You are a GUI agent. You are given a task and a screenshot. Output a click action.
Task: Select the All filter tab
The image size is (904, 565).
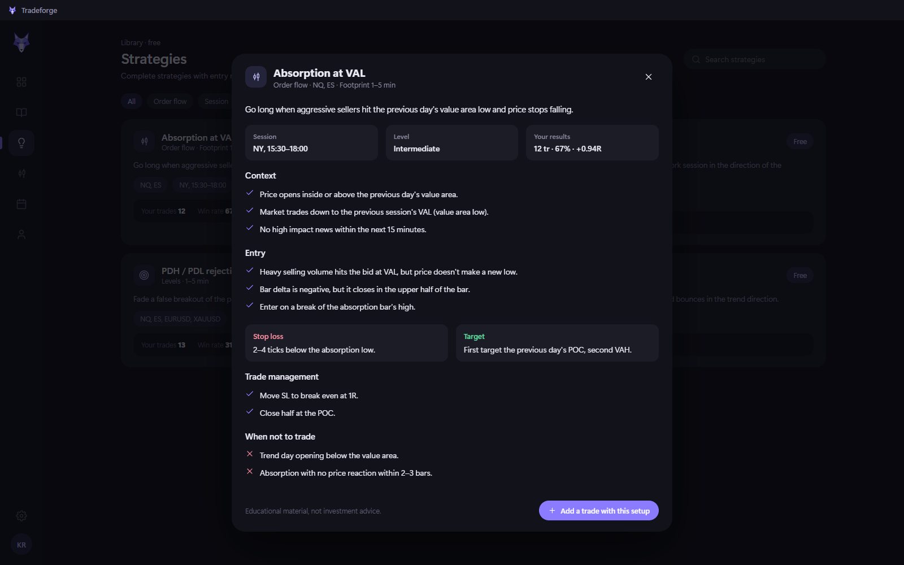pyautogui.click(x=132, y=102)
